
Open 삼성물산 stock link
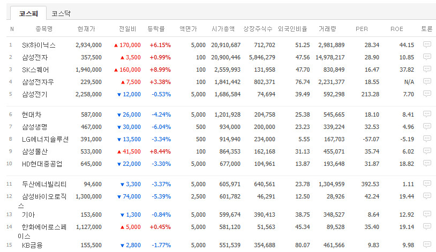point(35,151)
